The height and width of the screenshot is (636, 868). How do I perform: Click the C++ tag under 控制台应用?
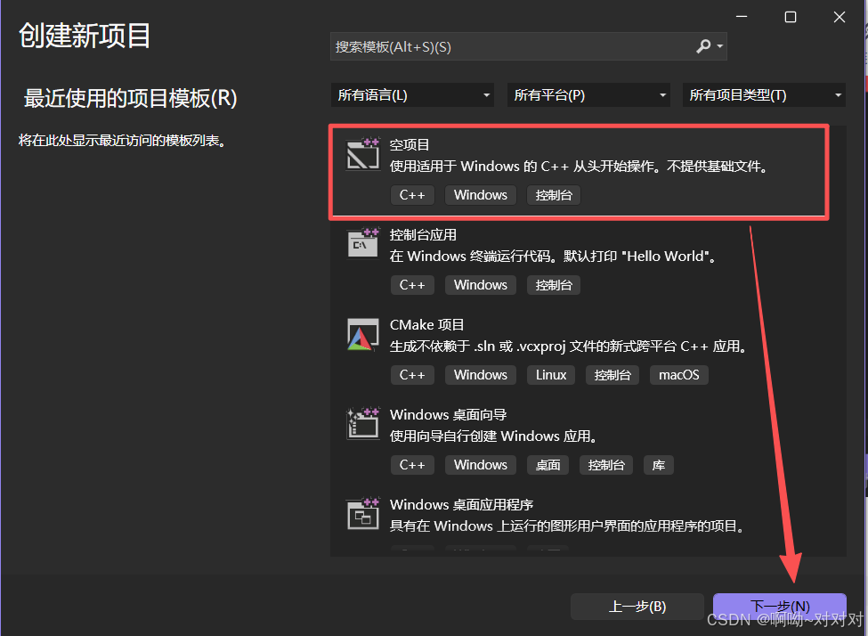pos(412,285)
